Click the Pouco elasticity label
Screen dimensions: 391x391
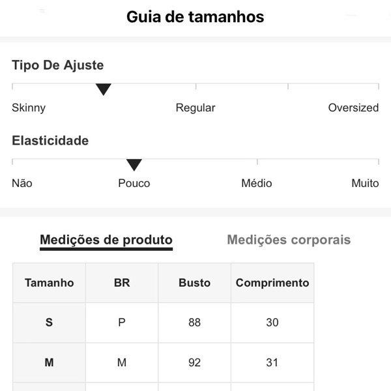pos(134,183)
